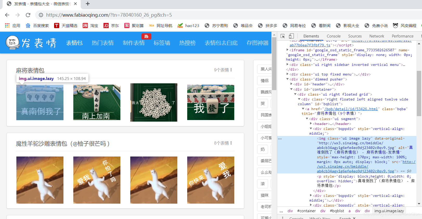This screenshot has height=219, width=422.
Task: Click the 情侣 tag button
Action: [264, 81]
